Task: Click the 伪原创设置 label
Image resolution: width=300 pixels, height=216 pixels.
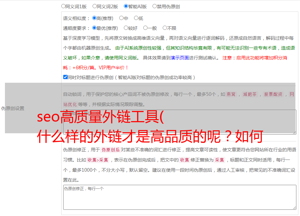Action: (13, 108)
